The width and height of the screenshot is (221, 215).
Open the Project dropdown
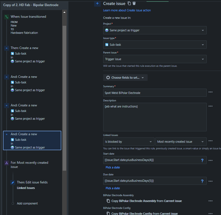[x=155, y=30]
